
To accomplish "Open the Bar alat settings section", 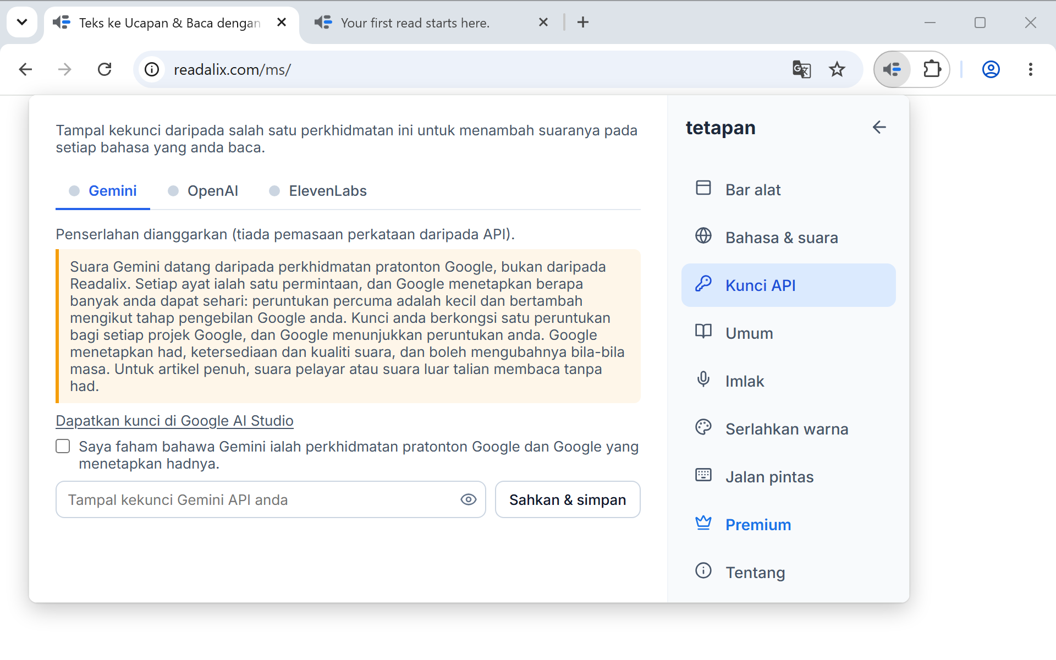I will (x=788, y=190).
